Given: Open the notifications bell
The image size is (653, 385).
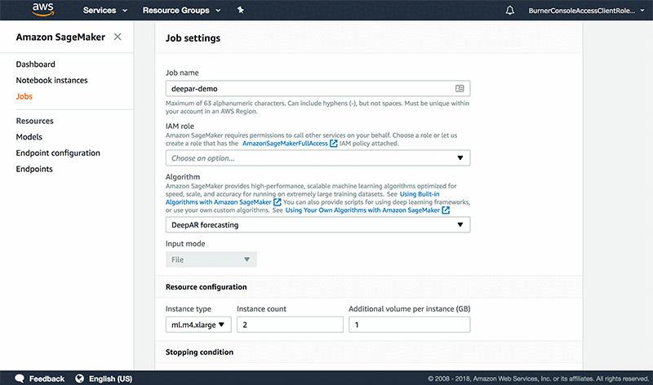Looking at the screenshot, I should [x=509, y=11].
